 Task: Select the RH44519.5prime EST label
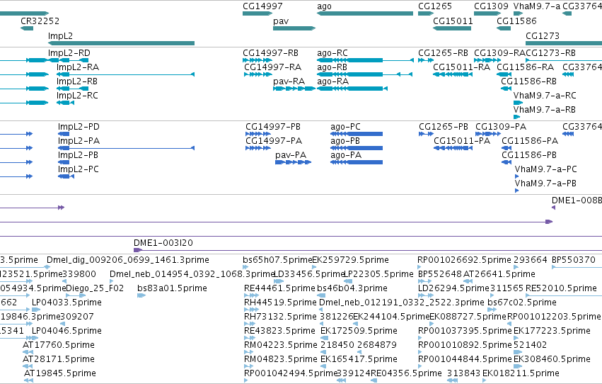[280, 302]
